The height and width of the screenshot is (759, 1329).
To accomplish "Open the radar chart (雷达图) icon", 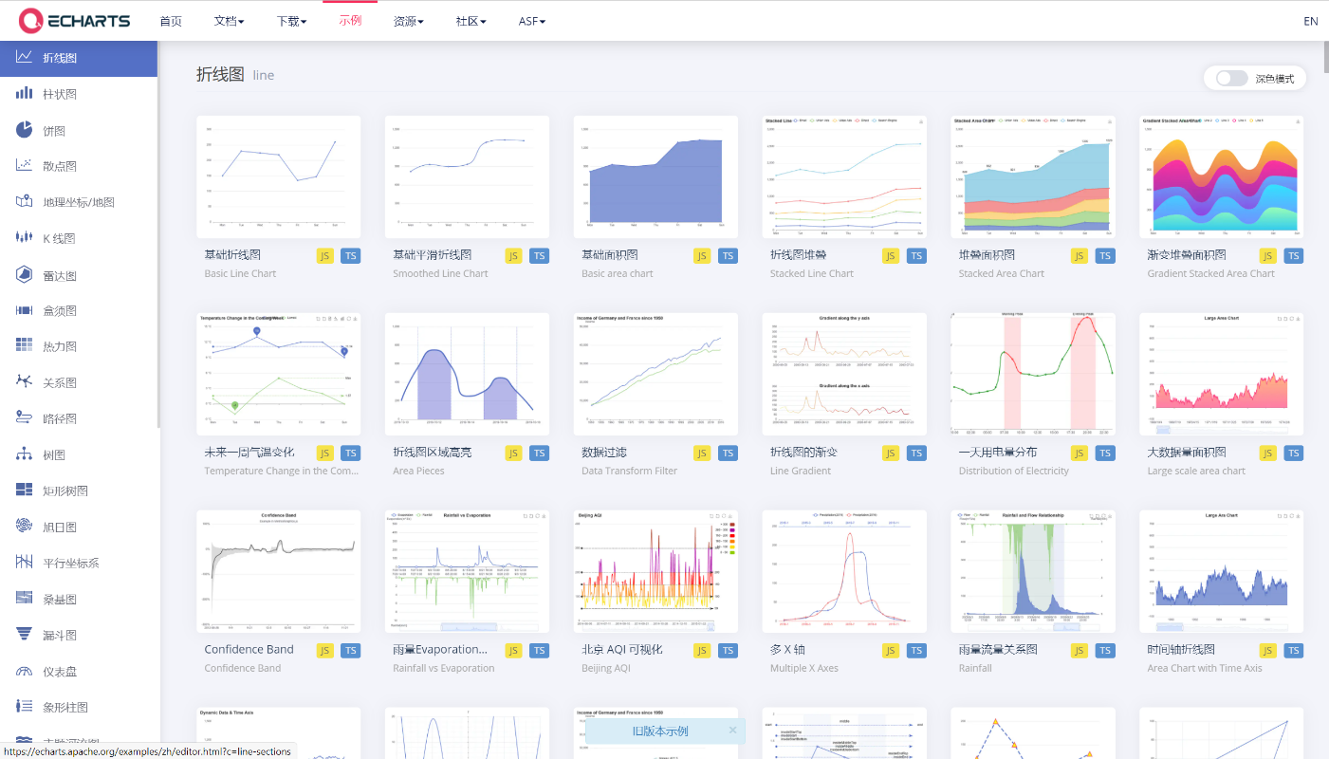I will coord(25,274).
